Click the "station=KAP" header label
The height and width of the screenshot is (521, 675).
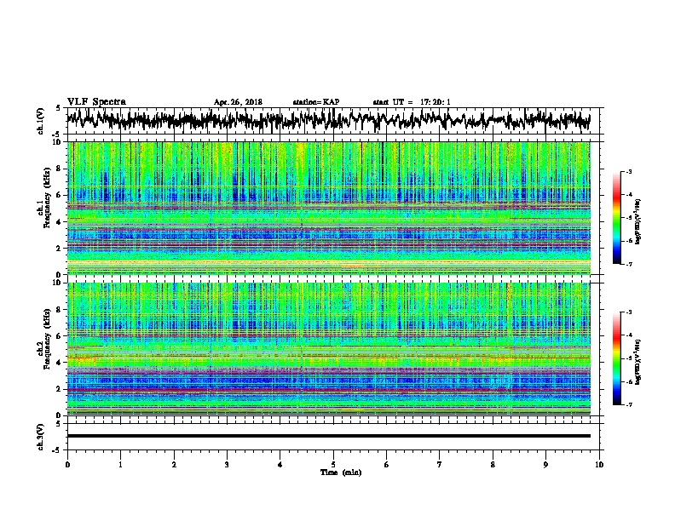(x=316, y=102)
